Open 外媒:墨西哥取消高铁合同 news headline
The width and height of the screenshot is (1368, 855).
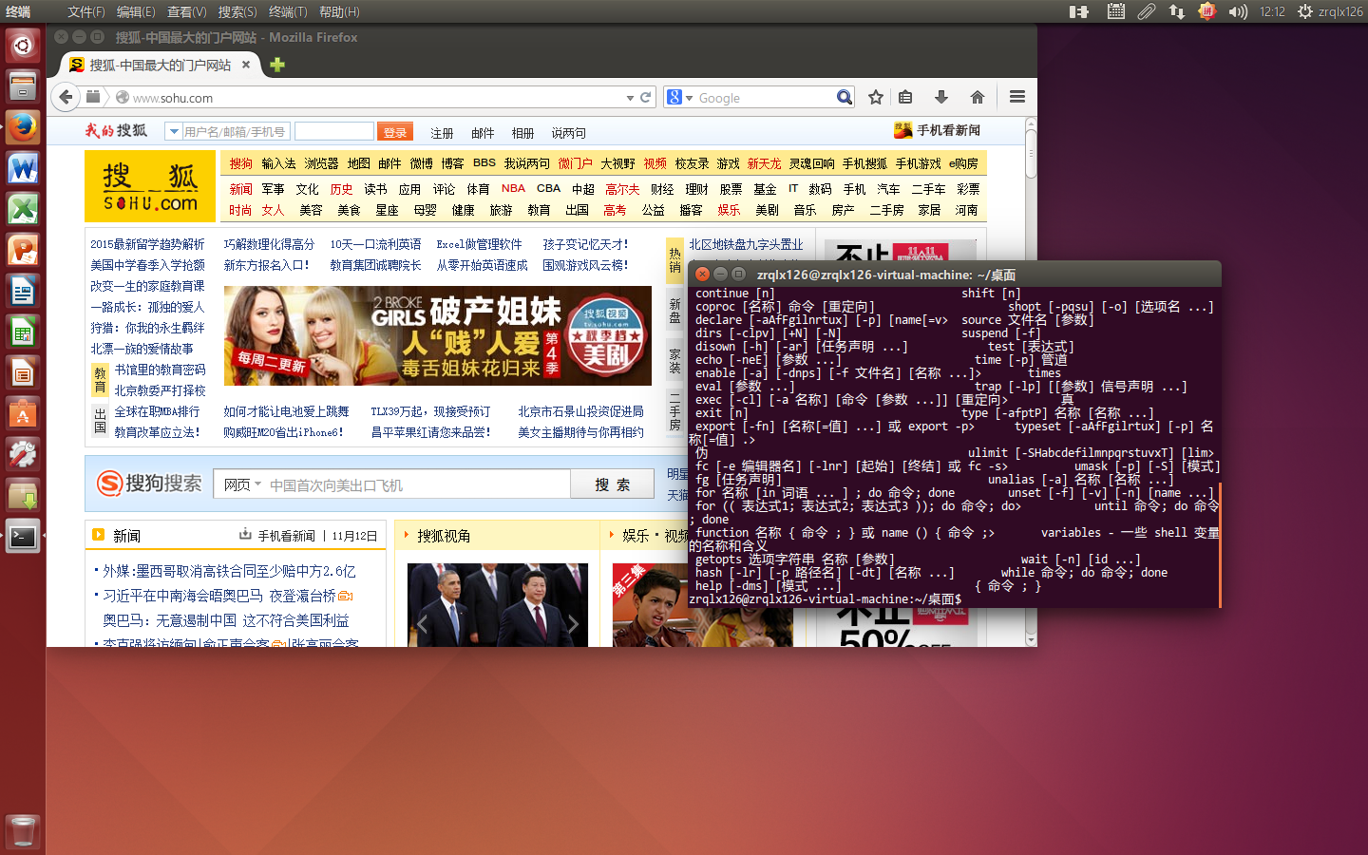pyautogui.click(x=229, y=571)
